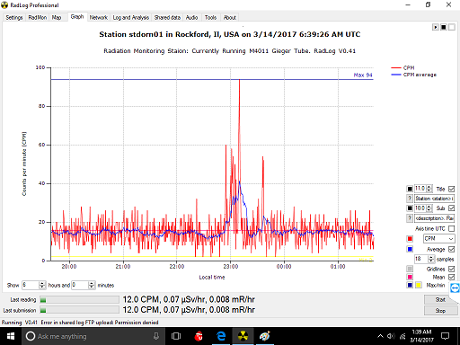Decrease the average samples count spinner

pyautogui.click(x=431, y=261)
